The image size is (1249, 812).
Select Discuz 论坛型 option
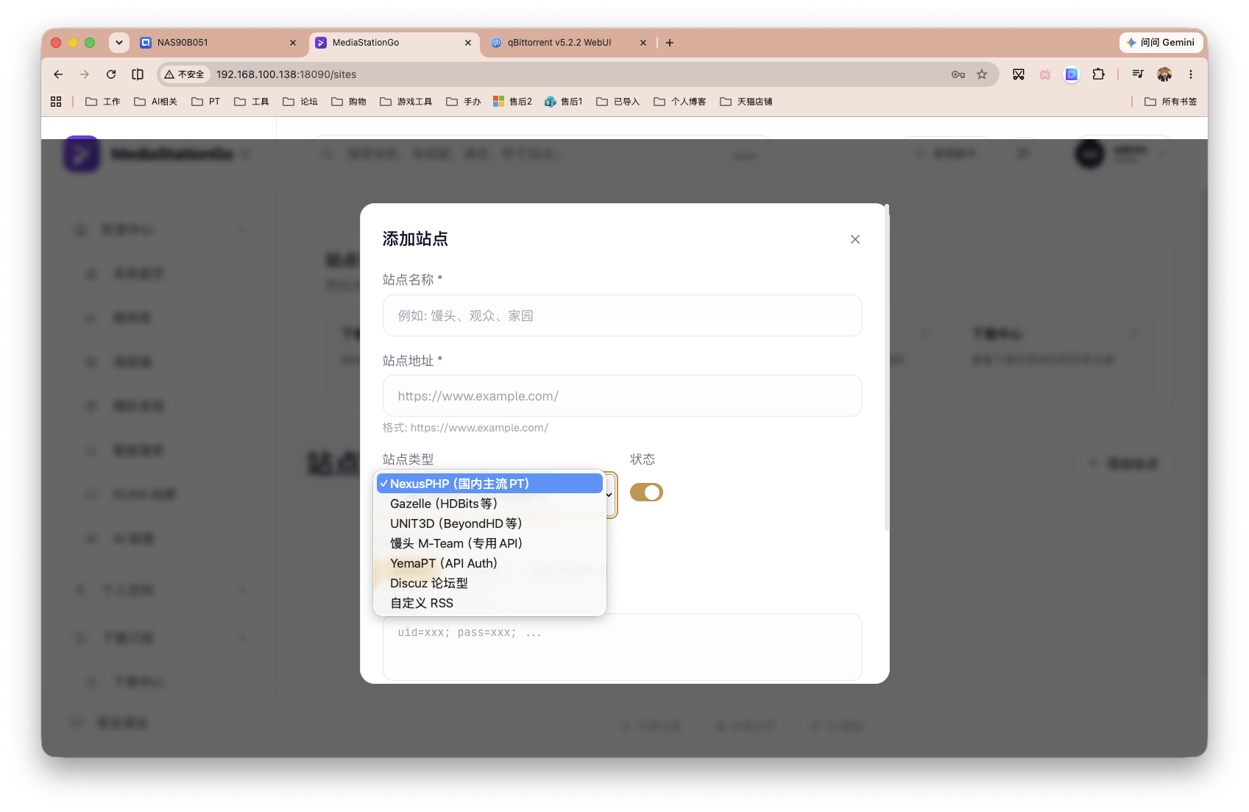(489, 583)
